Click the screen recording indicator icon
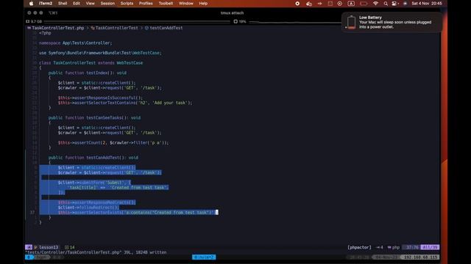This screenshot has height=264, width=471. click(x=297, y=4)
